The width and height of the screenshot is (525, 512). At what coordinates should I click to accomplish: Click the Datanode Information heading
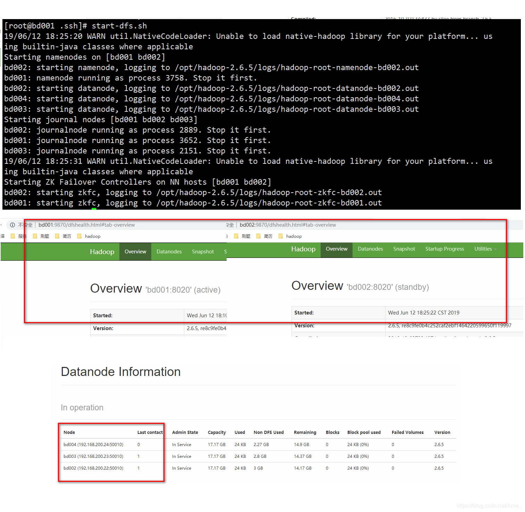[x=121, y=372]
